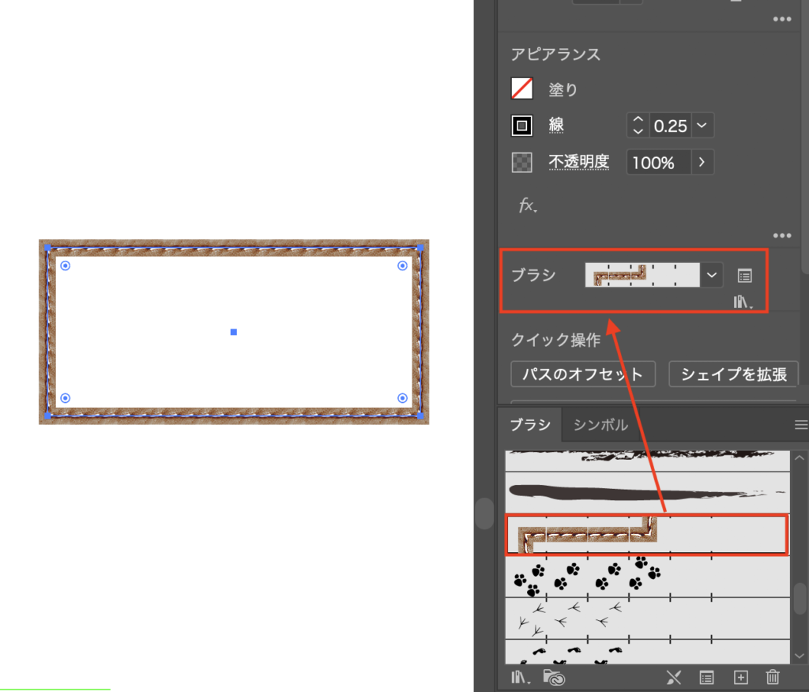Open options of selected object brush
This screenshot has width=809, height=692.
(744, 276)
